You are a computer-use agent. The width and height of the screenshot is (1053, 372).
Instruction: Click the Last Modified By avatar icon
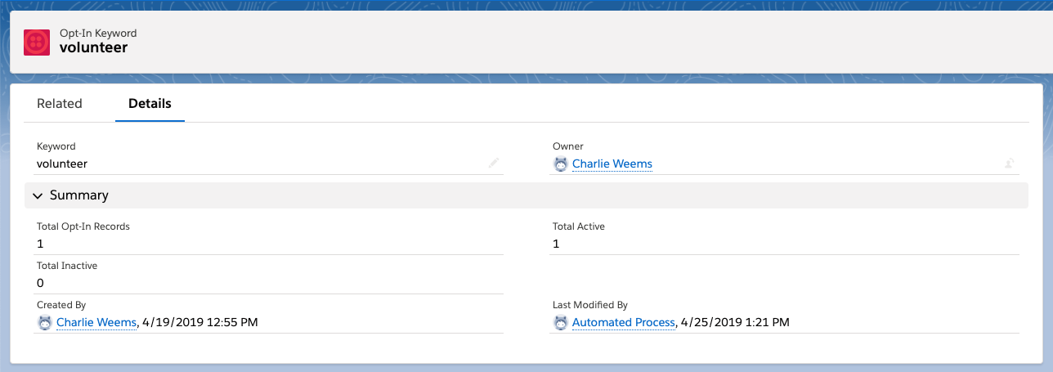tap(561, 323)
